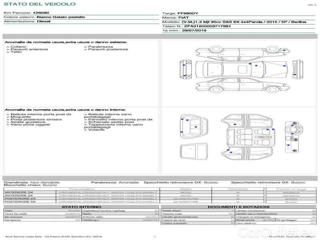Click 'Battuta interna vano portabagagli' entry
The height and width of the screenshot is (240, 320).
[x=108, y=116]
